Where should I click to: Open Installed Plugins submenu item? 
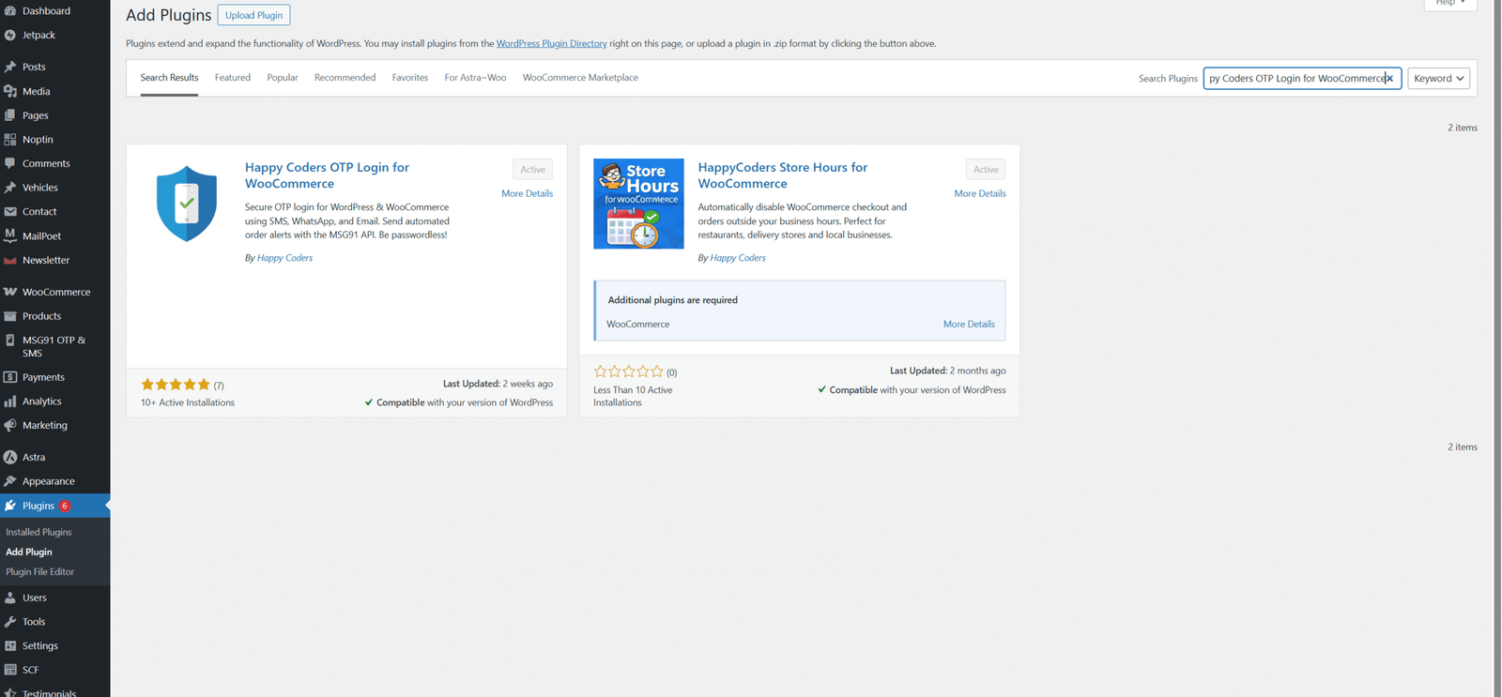coord(38,532)
